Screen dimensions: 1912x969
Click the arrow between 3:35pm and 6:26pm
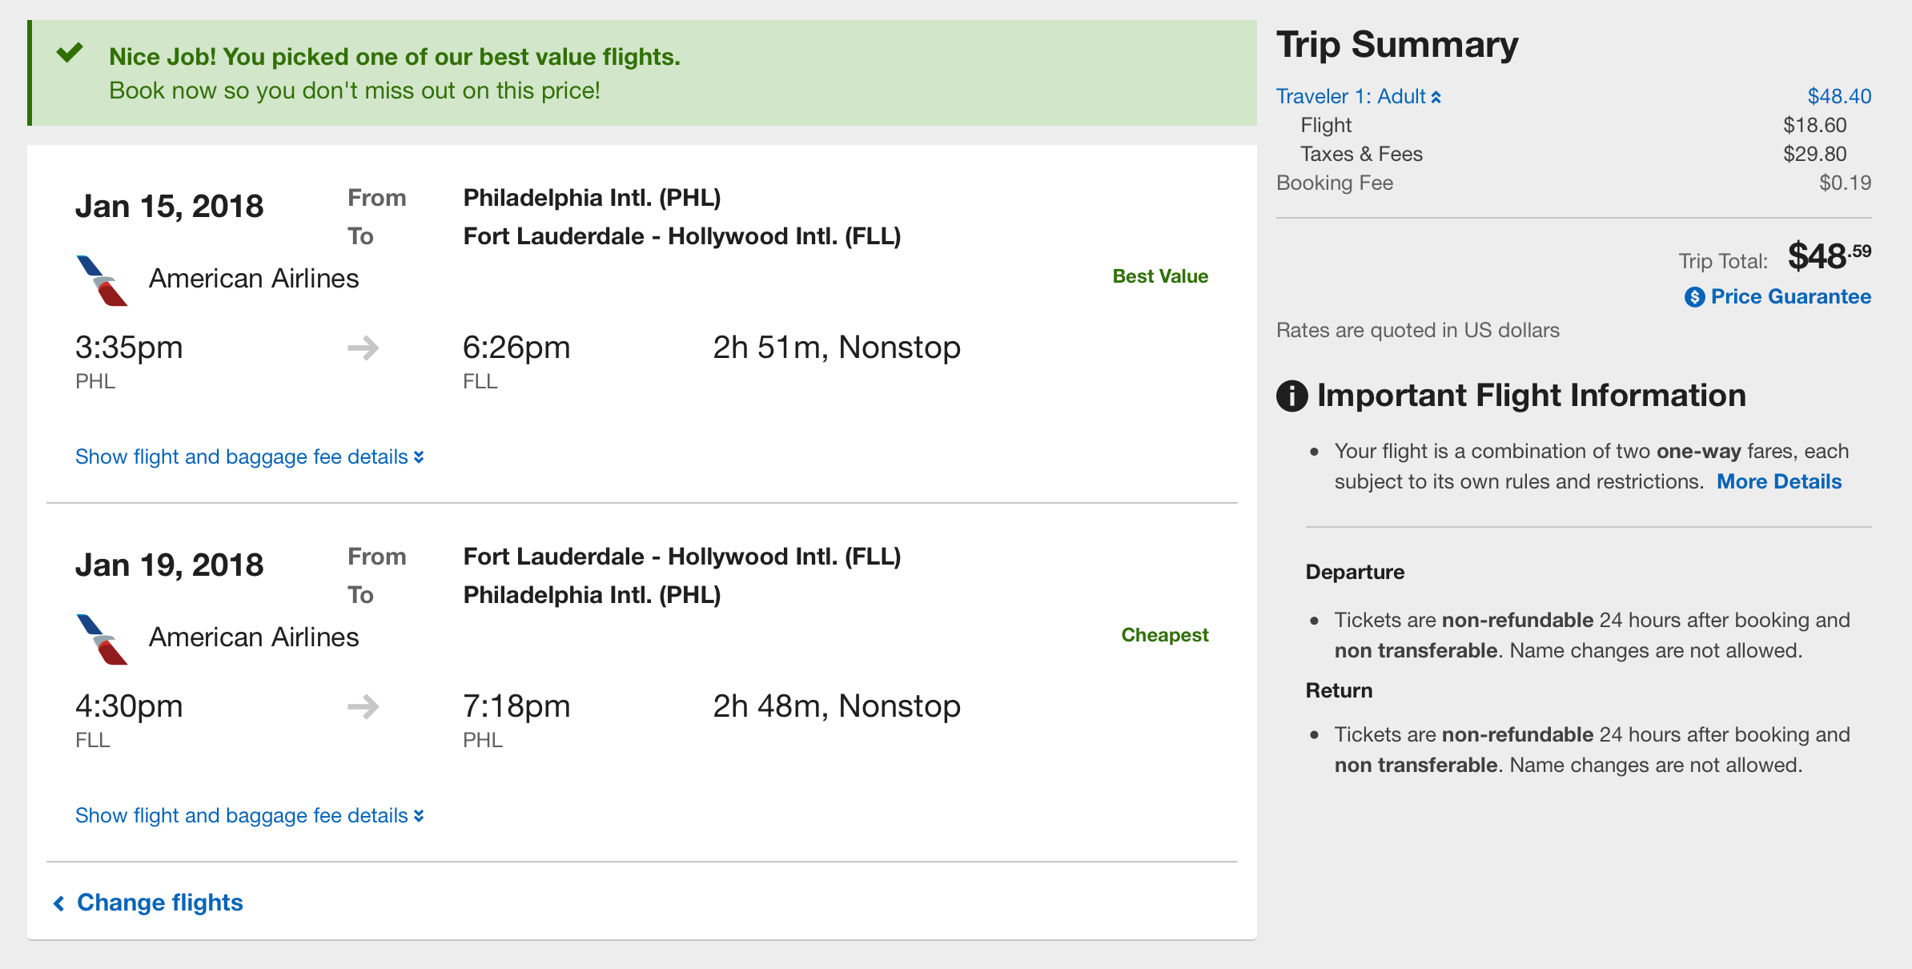pyautogui.click(x=363, y=348)
